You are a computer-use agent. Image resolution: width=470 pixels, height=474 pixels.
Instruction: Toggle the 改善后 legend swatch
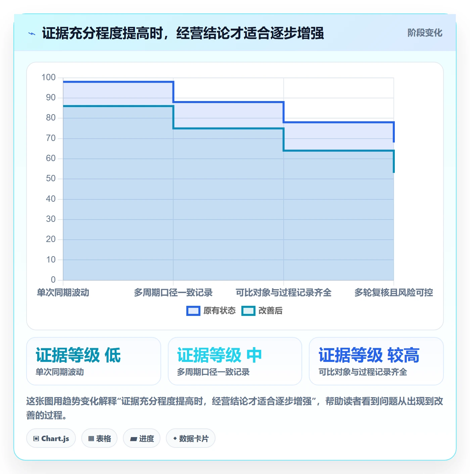tap(248, 311)
